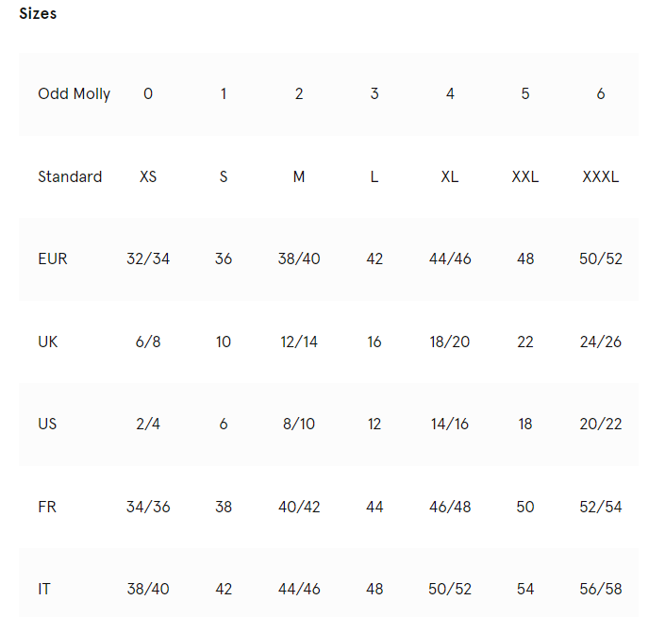Click US size 2/4 cell
665x617 pixels.
[x=148, y=424]
